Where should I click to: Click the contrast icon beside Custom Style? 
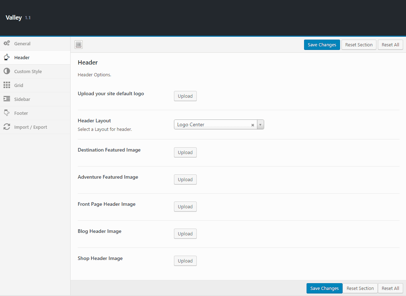[x=7, y=71]
